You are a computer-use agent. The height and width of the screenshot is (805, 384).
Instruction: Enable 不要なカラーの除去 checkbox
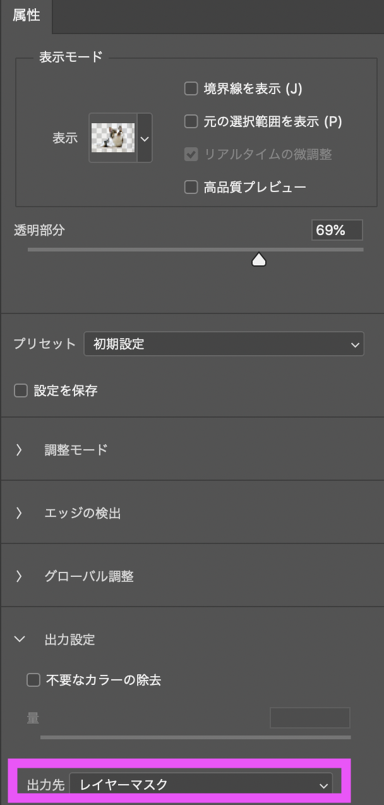coord(33,681)
